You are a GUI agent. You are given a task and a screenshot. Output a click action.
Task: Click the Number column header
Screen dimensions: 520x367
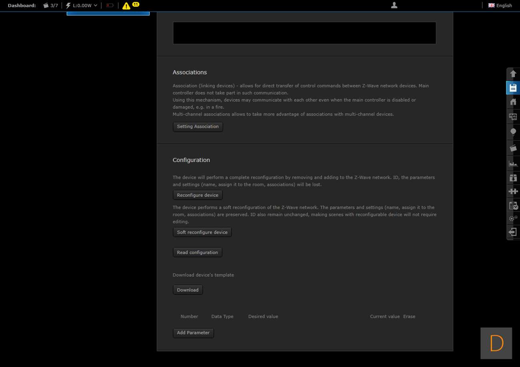point(189,317)
